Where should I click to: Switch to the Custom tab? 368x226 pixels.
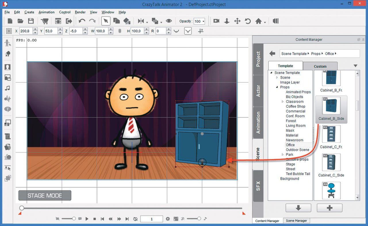(x=320, y=66)
